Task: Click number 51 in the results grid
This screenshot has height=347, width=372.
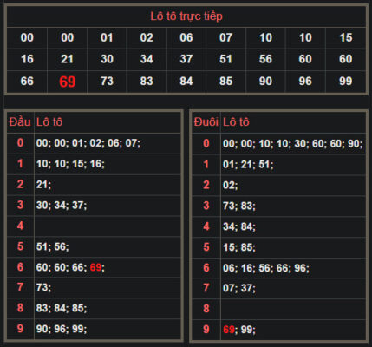Action: [x=225, y=59]
